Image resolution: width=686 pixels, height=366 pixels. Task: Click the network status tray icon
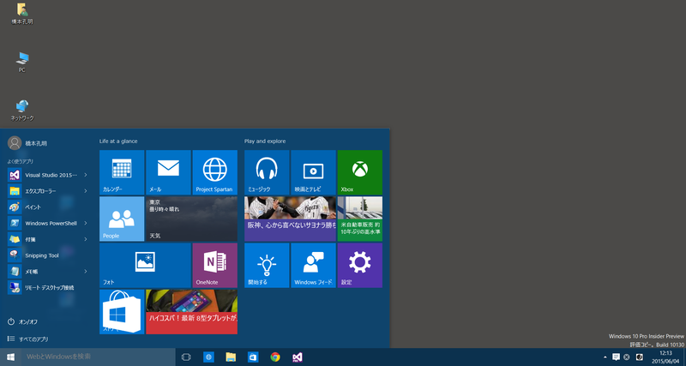(627, 357)
